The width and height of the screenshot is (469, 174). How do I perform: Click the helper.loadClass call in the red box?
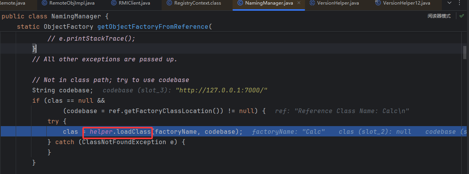pyautogui.click(x=120, y=131)
